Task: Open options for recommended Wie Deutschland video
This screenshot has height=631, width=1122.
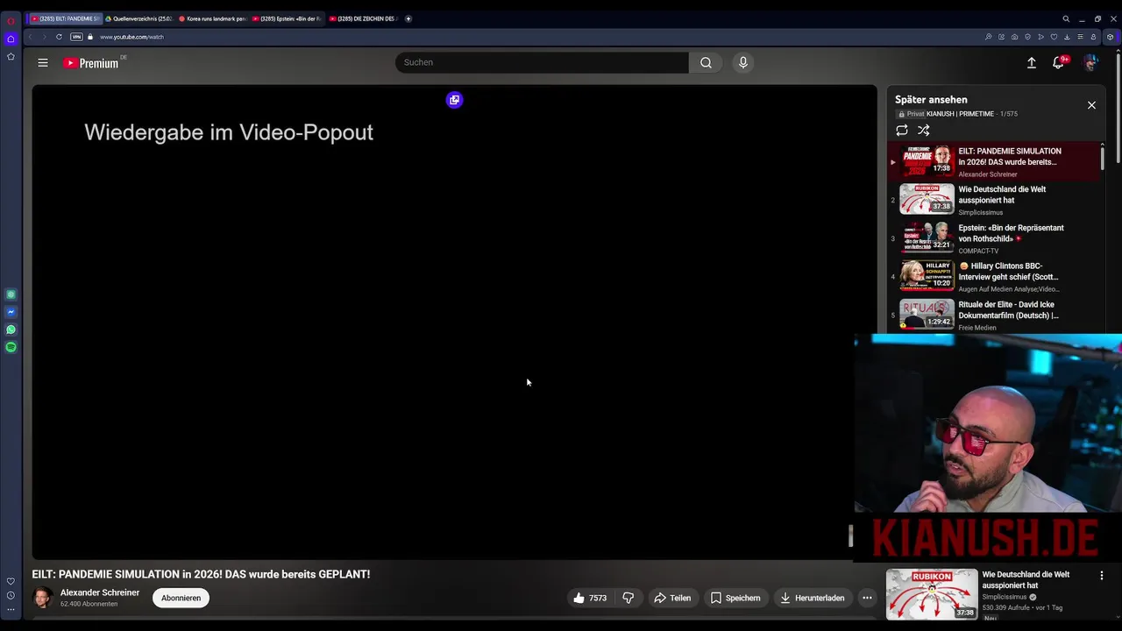Action: coord(1102,576)
